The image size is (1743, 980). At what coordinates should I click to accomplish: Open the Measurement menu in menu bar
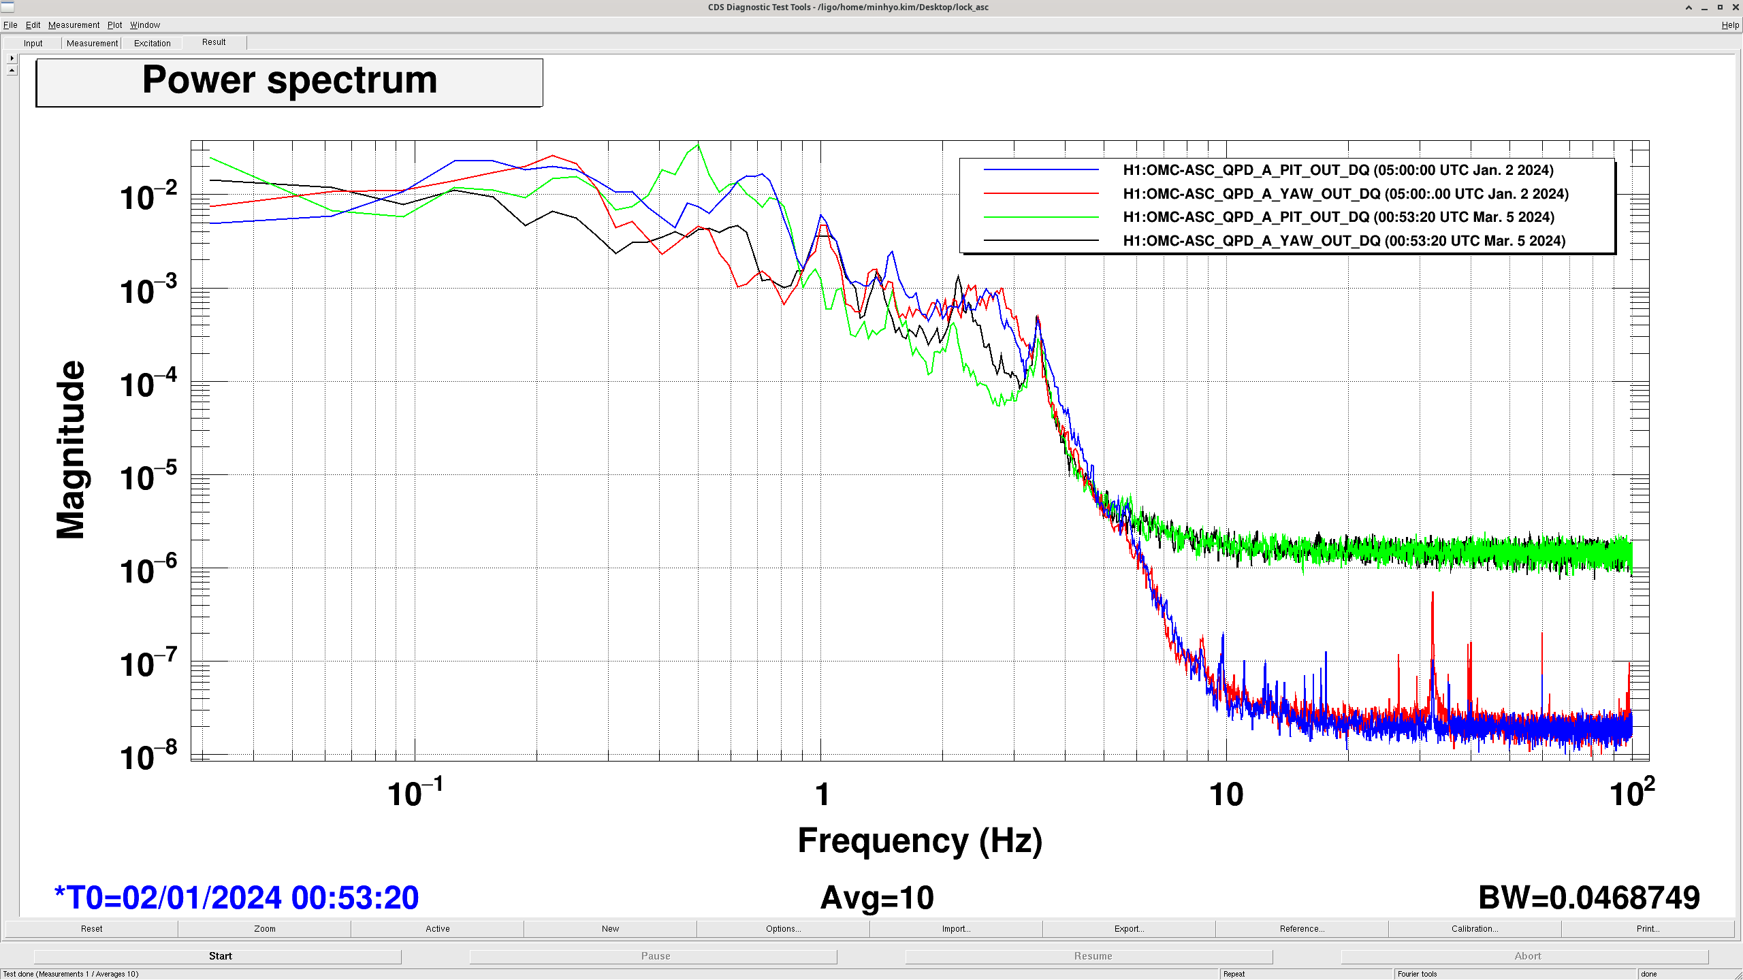[74, 24]
